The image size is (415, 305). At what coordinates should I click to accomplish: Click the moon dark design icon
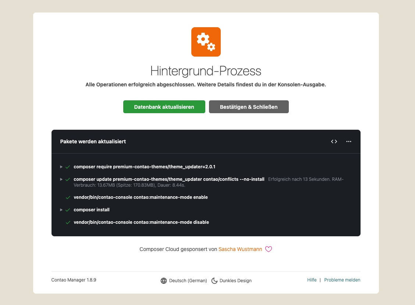tap(214, 281)
